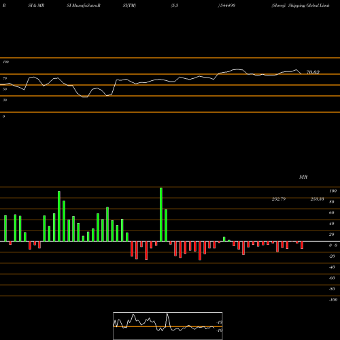Click the 30 level label on RSI axis
The image size is (340, 340).
point(5,100)
